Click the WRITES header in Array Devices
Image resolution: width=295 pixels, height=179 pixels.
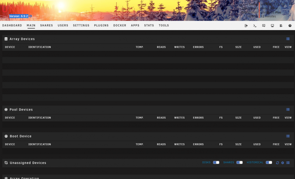tap(179, 47)
